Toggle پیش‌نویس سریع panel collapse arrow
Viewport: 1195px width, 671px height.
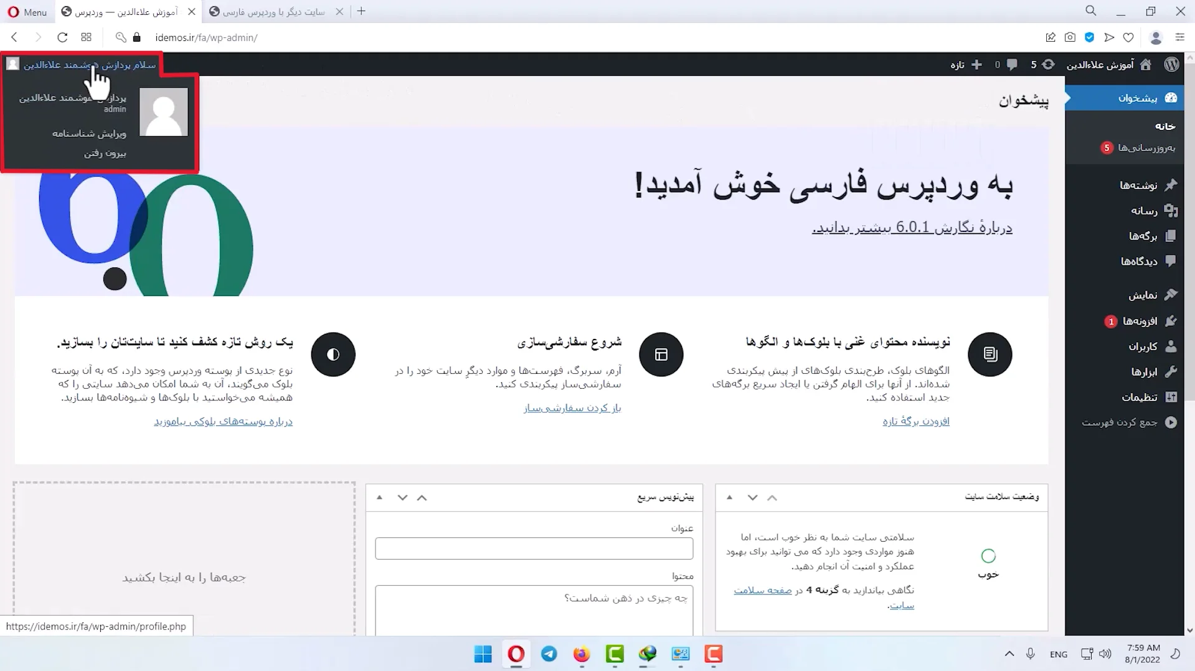point(379,497)
